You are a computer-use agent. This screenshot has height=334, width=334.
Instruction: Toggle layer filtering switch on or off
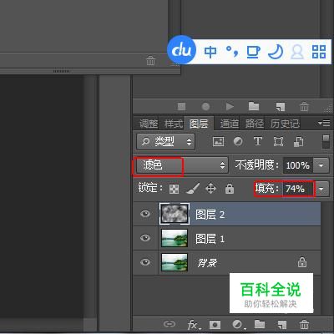tap(326, 142)
